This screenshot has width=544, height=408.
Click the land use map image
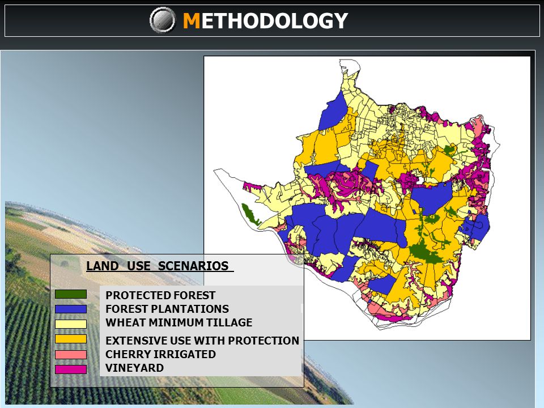[x=367, y=198]
